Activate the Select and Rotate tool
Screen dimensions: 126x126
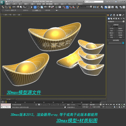[38, 7]
